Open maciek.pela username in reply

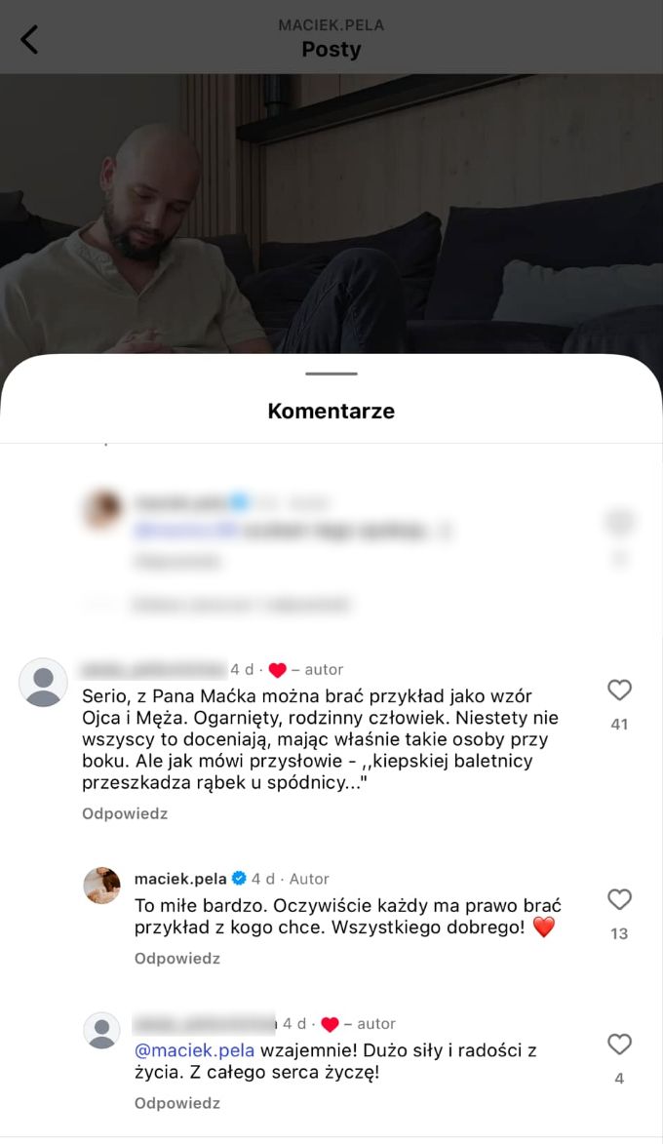(x=180, y=879)
